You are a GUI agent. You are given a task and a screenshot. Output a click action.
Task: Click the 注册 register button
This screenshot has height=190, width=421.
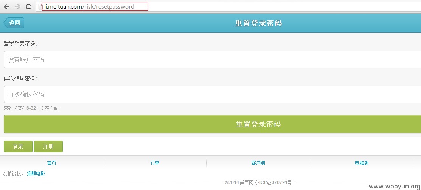point(48,146)
